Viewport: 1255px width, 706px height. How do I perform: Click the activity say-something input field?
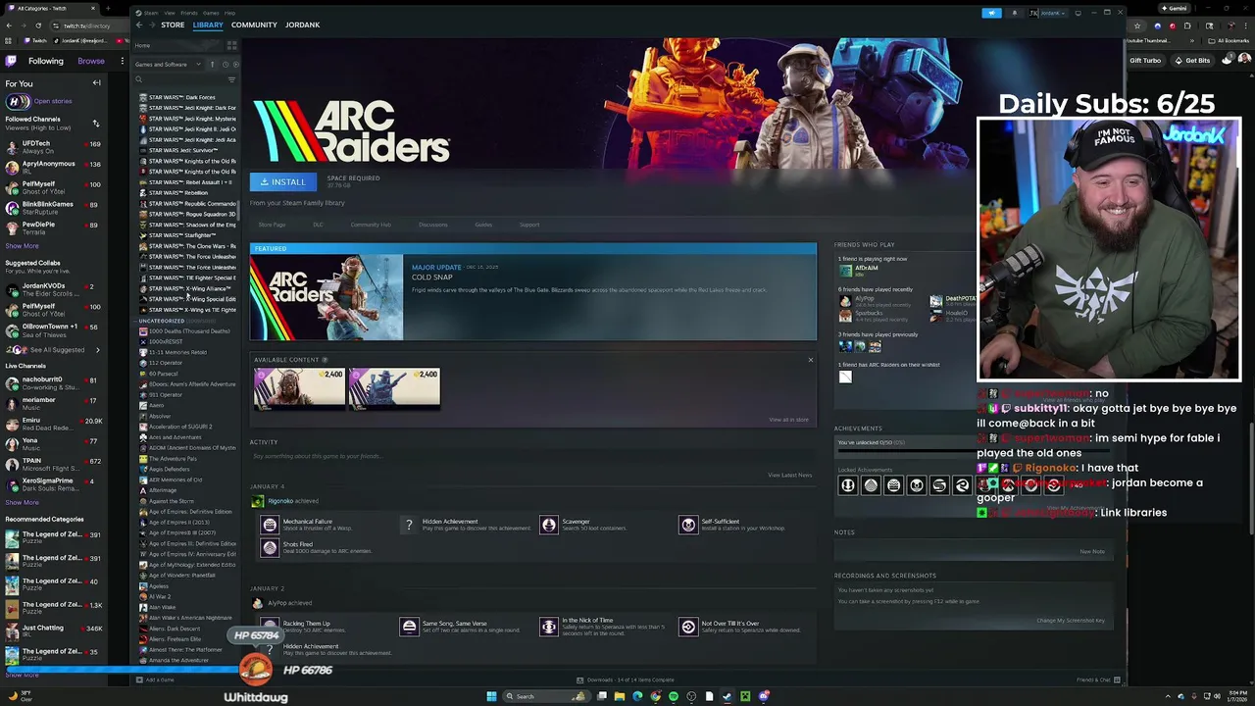tap(533, 456)
